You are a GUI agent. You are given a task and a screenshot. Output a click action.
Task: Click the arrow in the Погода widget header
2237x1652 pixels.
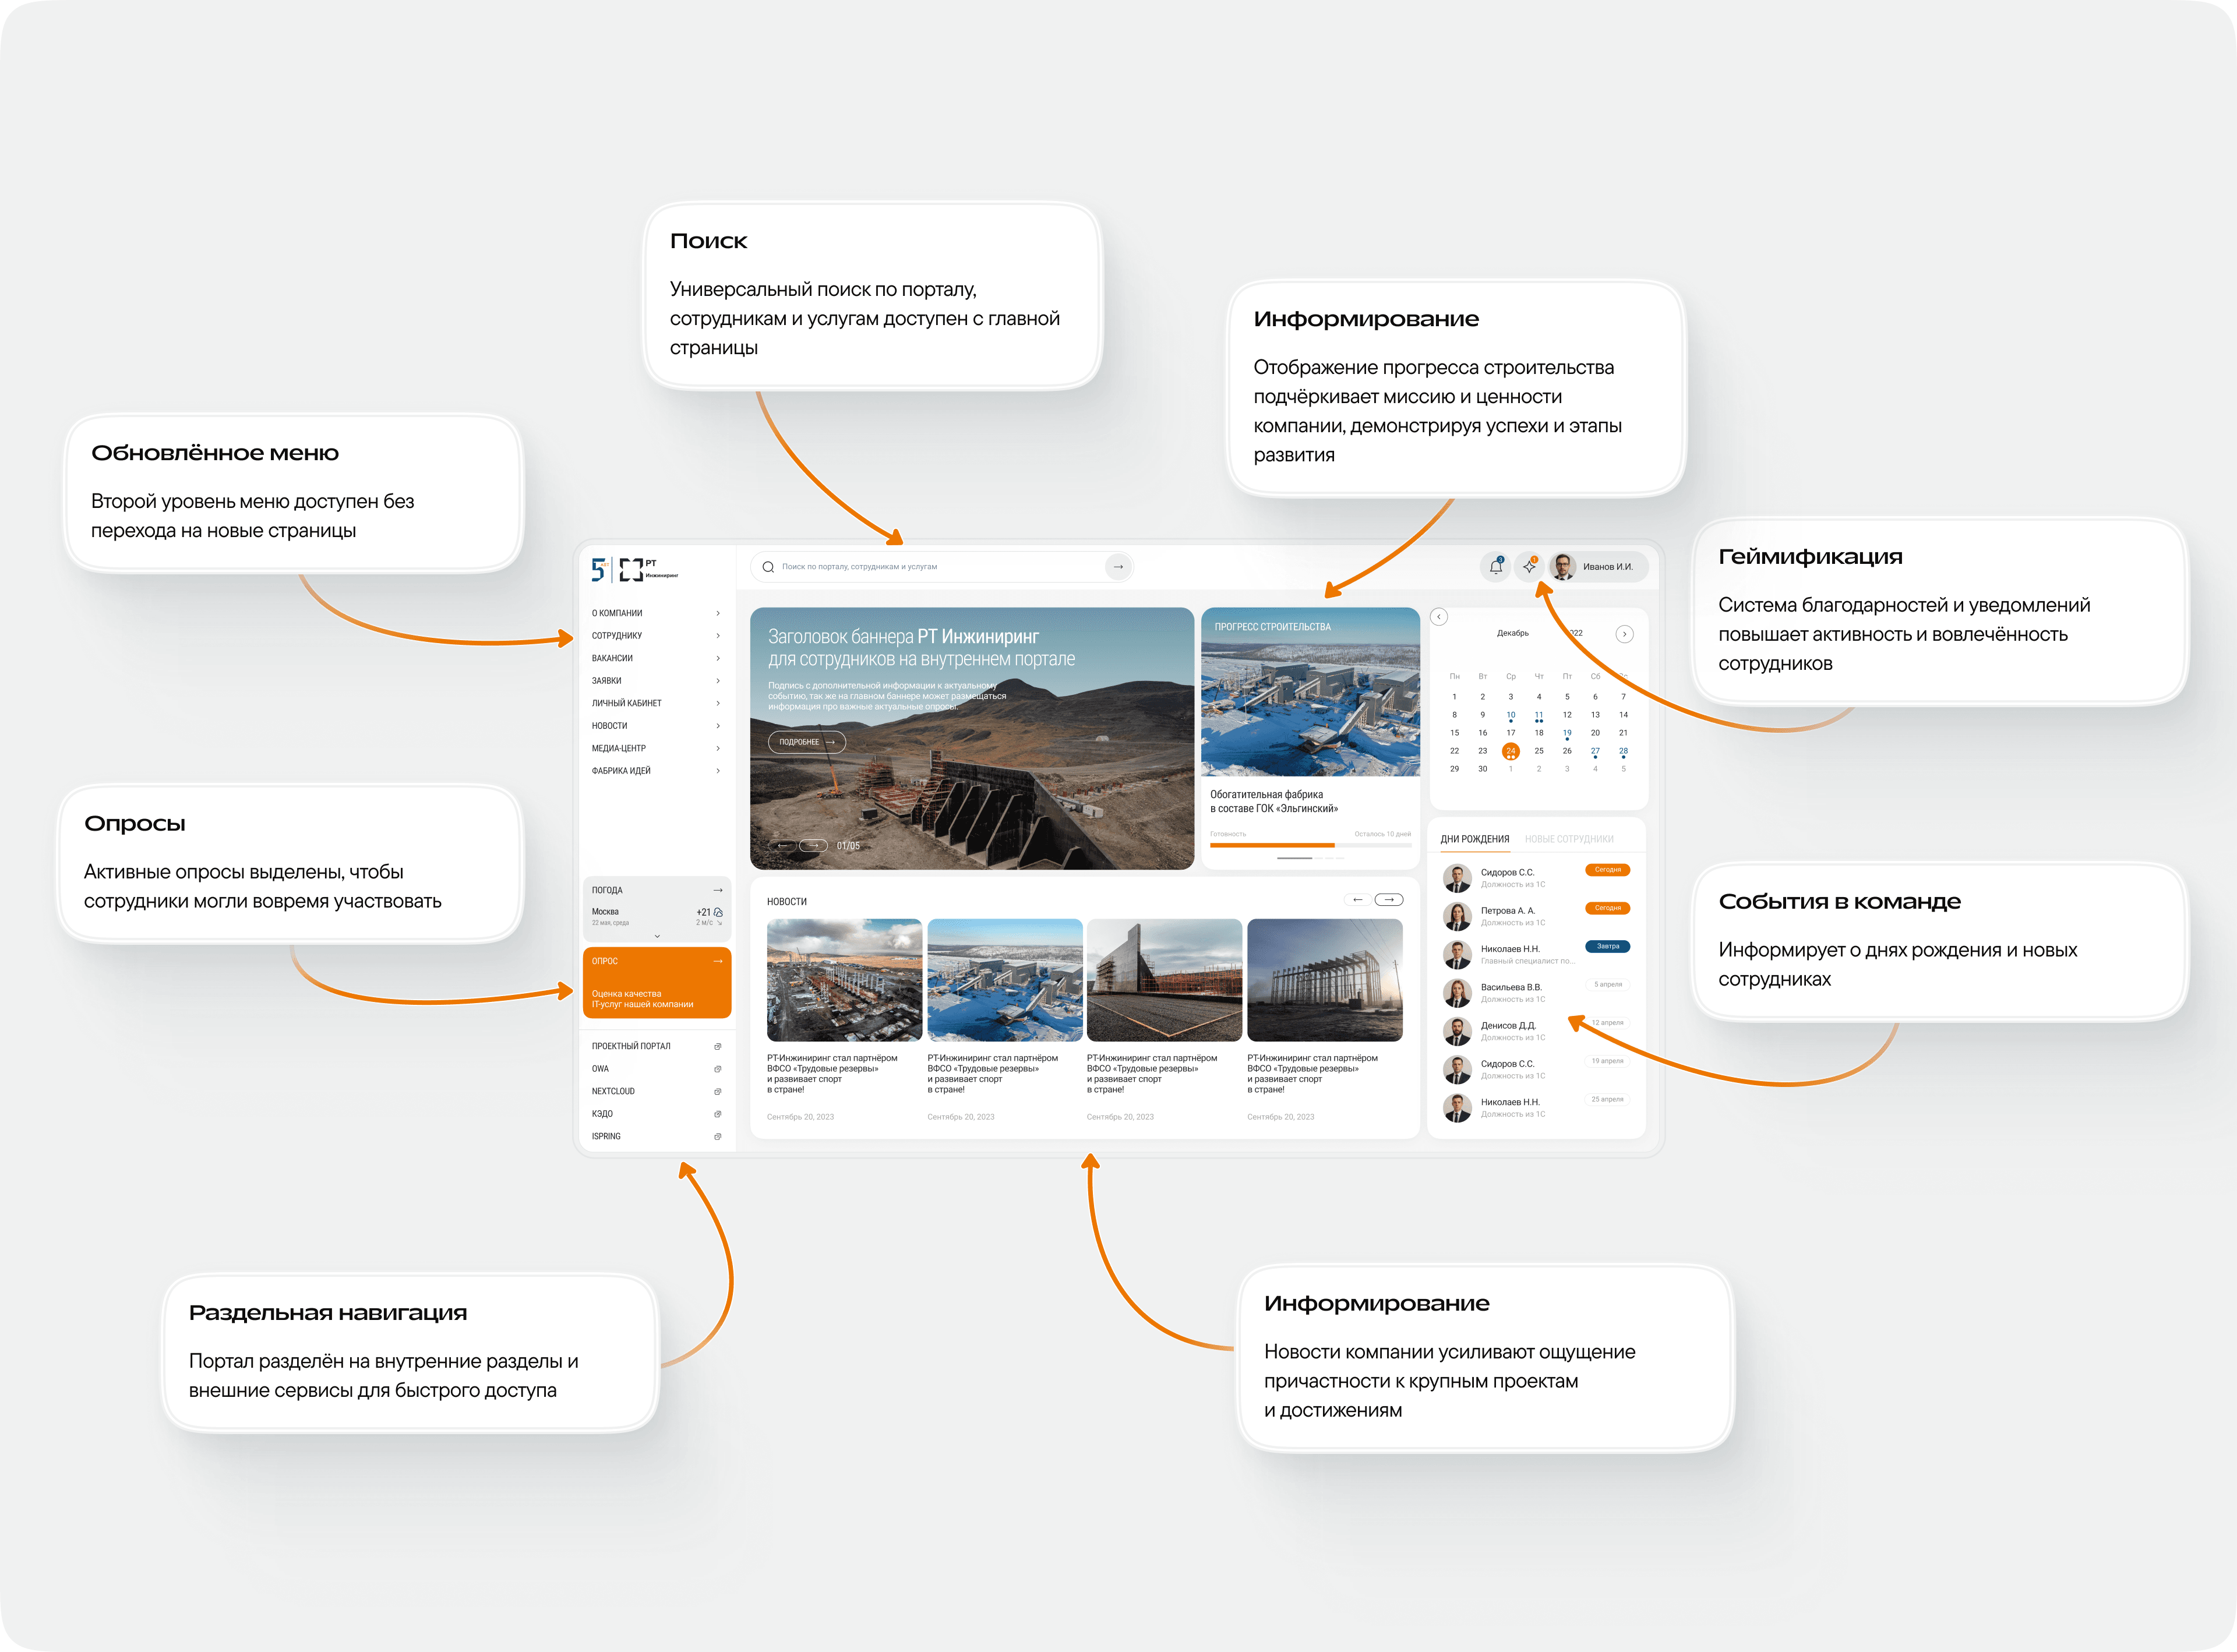(x=717, y=890)
